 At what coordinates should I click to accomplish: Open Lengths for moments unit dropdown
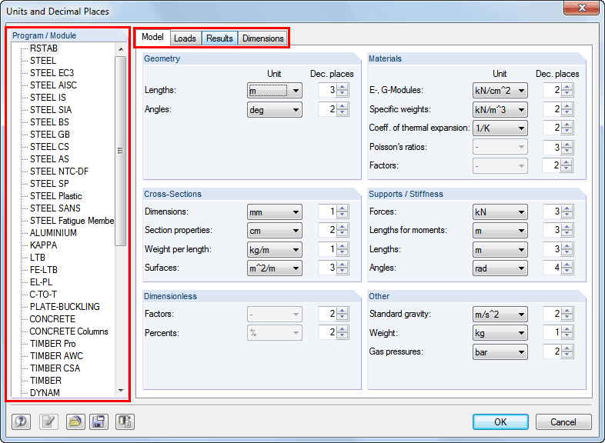pyautogui.click(x=500, y=231)
